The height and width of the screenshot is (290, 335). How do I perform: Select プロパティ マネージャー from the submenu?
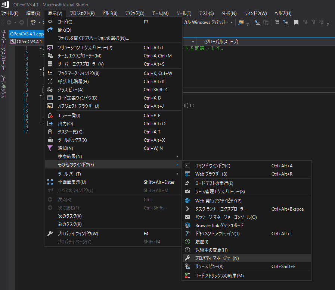point(217,258)
